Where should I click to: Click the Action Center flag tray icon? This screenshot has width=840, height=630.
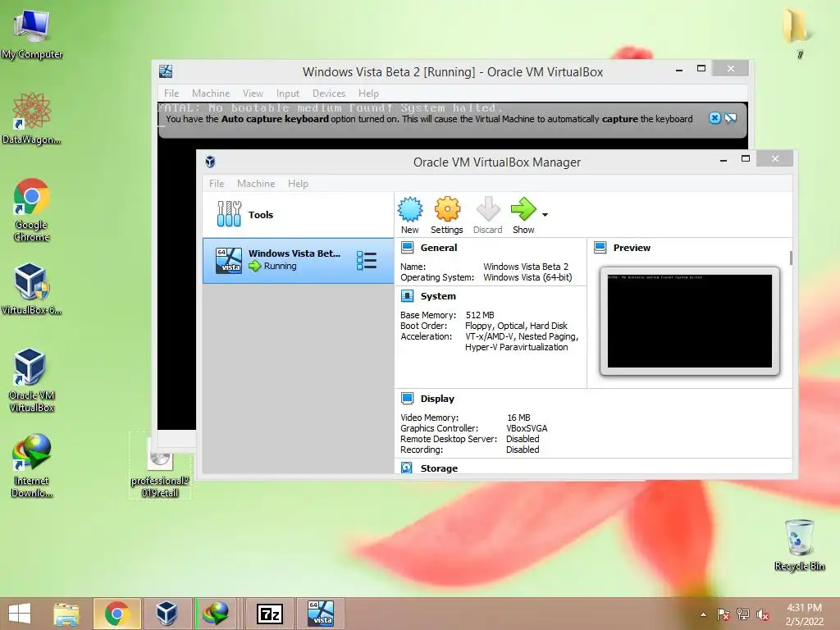pos(724,614)
